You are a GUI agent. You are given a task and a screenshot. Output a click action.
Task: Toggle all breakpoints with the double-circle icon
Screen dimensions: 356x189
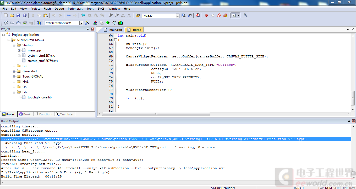point(219,15)
